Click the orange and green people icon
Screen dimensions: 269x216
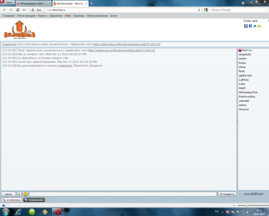tap(259, 26)
